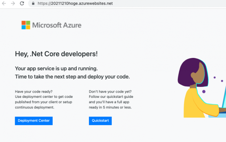
Task: Click the 'continuous deployment.' text line
Action: (35, 107)
